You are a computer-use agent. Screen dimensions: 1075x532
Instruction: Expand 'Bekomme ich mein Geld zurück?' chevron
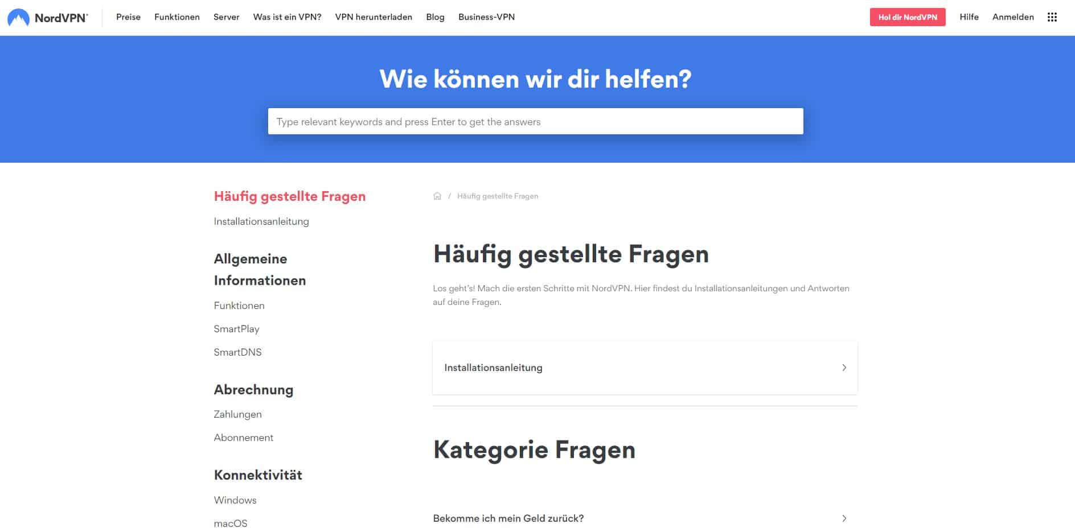tap(844, 518)
